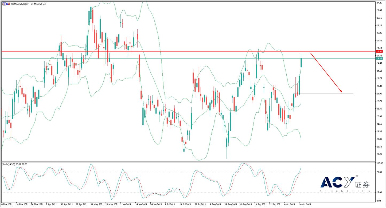Click the 0.00 stochastic scale label

(x=379, y=201)
